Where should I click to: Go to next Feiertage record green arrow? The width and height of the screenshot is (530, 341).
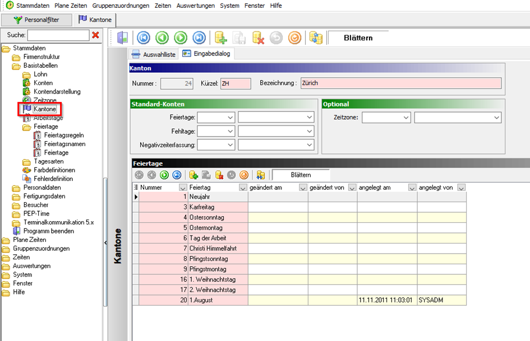click(x=164, y=175)
